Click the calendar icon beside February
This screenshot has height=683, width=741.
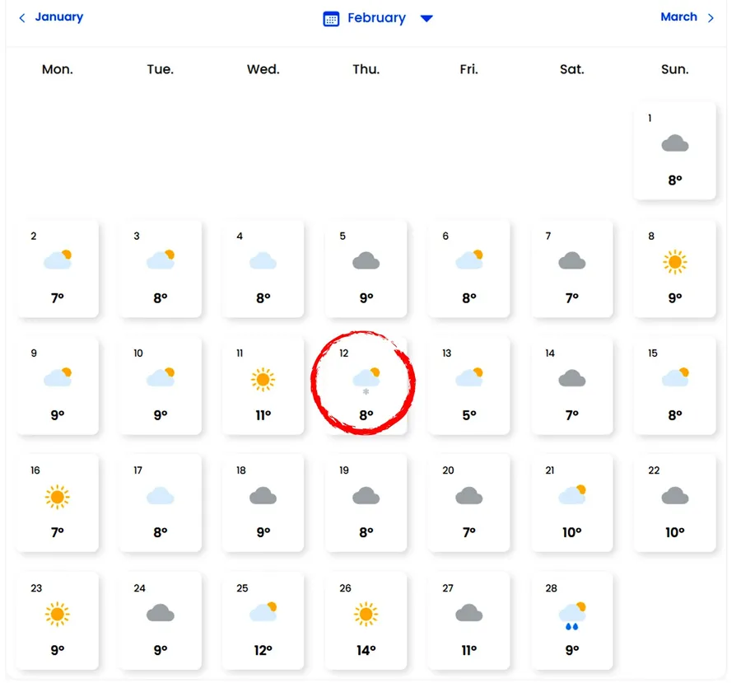(x=331, y=18)
